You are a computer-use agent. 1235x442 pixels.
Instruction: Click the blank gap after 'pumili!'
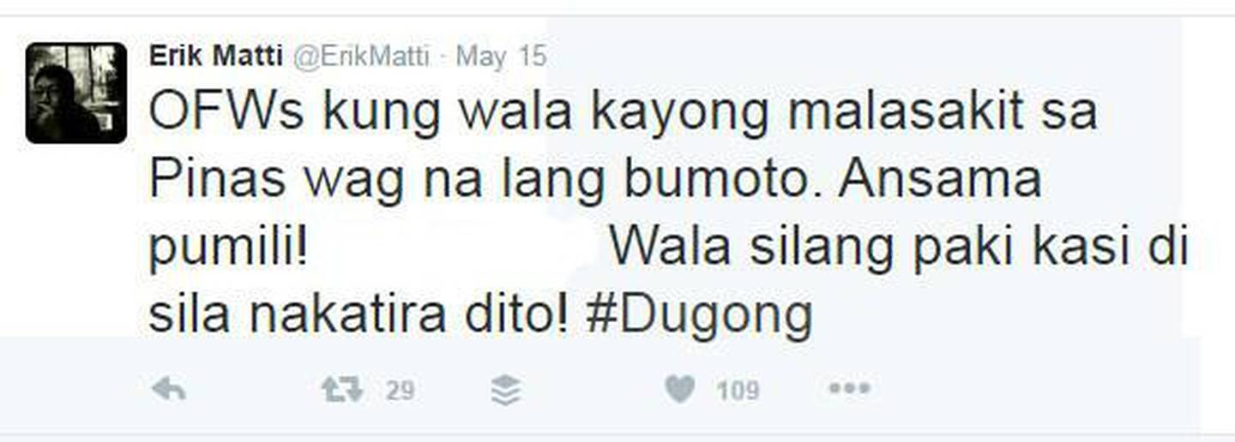click(x=458, y=250)
